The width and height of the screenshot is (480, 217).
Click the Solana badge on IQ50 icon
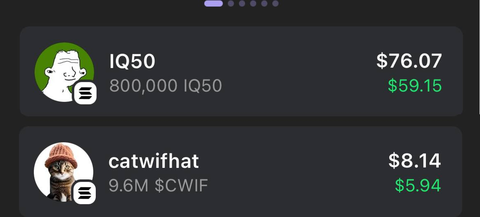(85, 93)
